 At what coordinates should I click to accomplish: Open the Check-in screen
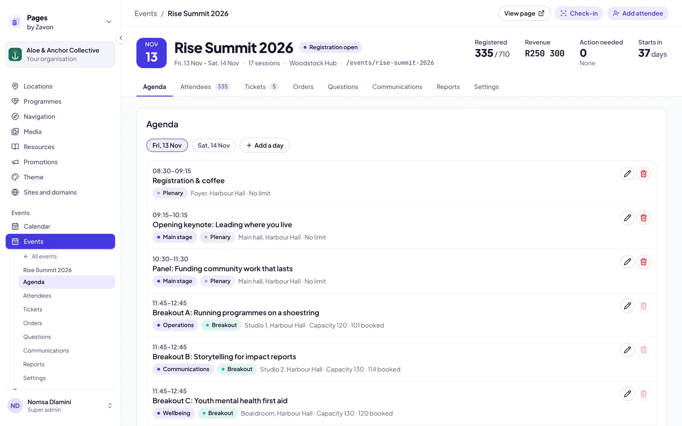579,13
